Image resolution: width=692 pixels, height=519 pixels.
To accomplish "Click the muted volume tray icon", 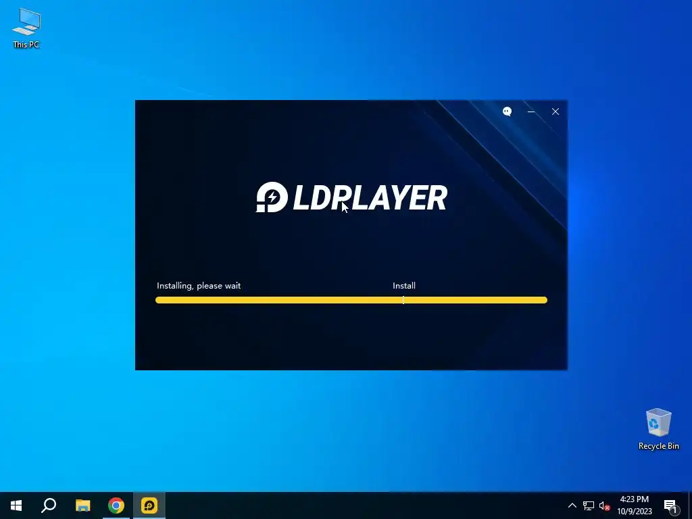I will coord(604,505).
